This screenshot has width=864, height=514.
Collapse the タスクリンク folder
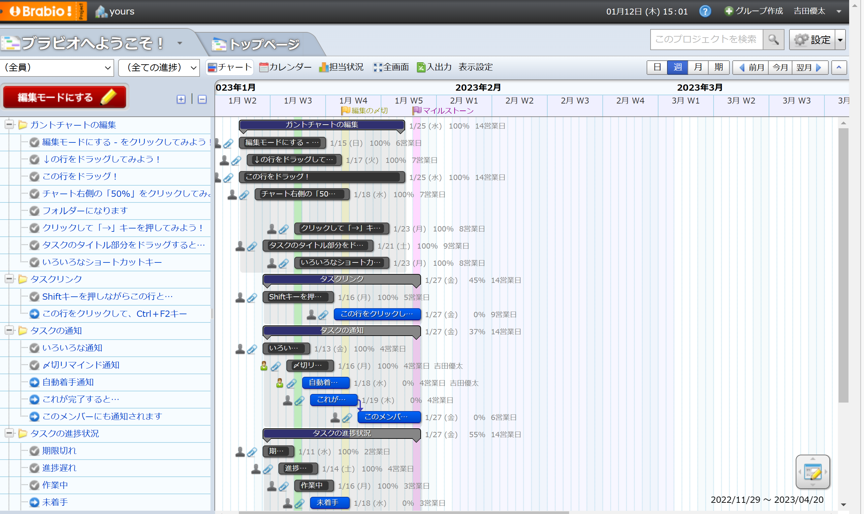pos(9,279)
